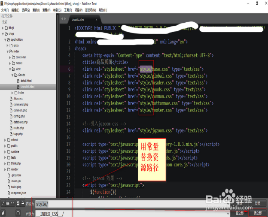Open the 工具(T) menu
This screenshot has width=268, height=217.
(x=68, y=10)
